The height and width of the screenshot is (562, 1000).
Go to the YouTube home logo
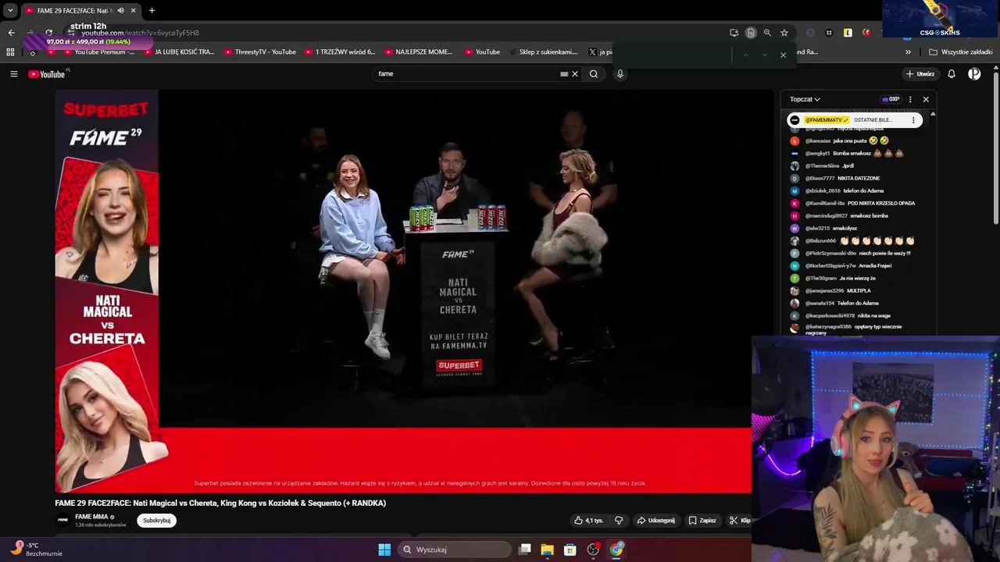pos(47,74)
